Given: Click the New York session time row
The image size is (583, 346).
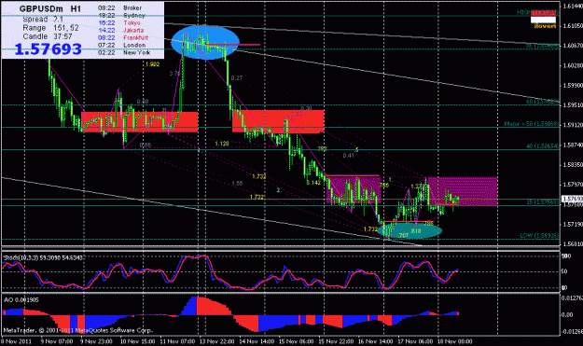Looking at the screenshot, I should point(124,52).
